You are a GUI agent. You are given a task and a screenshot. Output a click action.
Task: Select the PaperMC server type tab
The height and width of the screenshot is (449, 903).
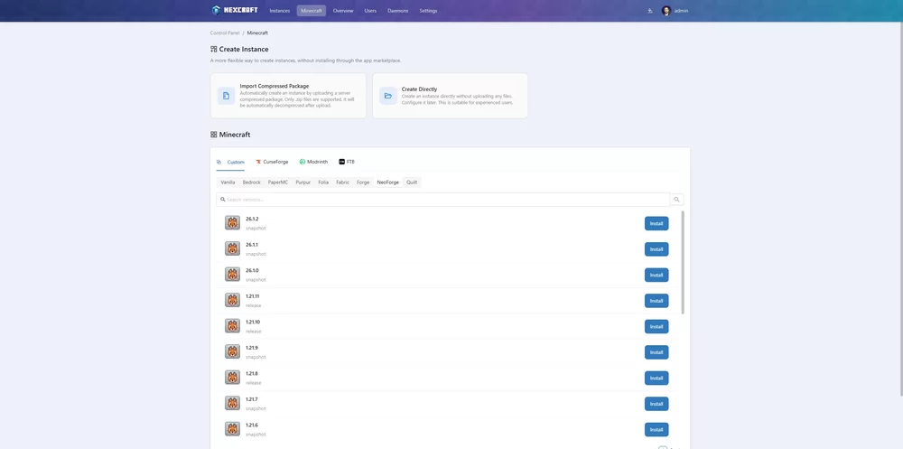tap(278, 182)
